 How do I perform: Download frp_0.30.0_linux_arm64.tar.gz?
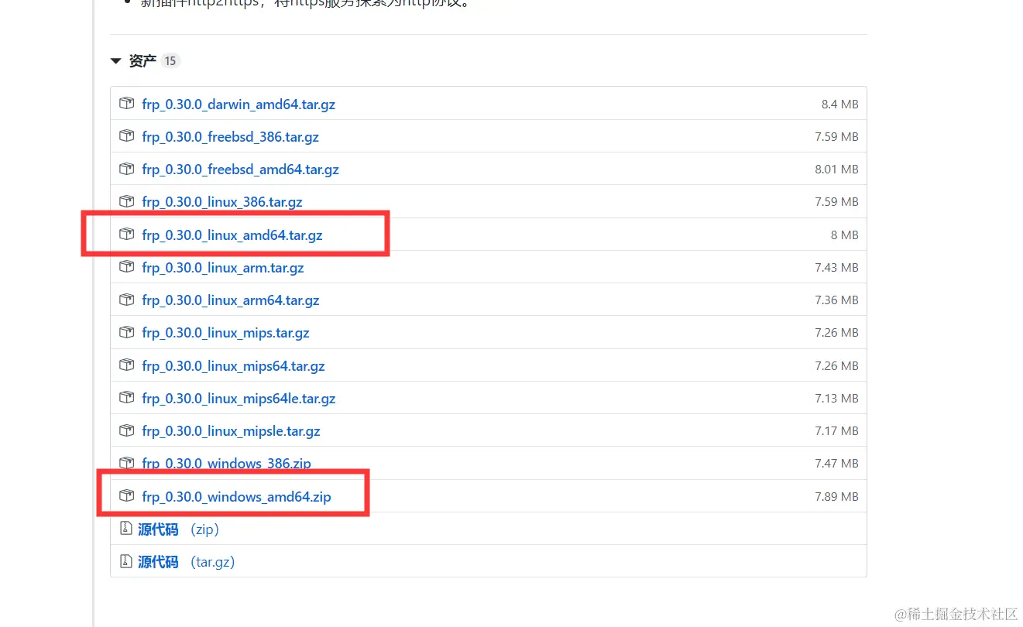click(231, 300)
